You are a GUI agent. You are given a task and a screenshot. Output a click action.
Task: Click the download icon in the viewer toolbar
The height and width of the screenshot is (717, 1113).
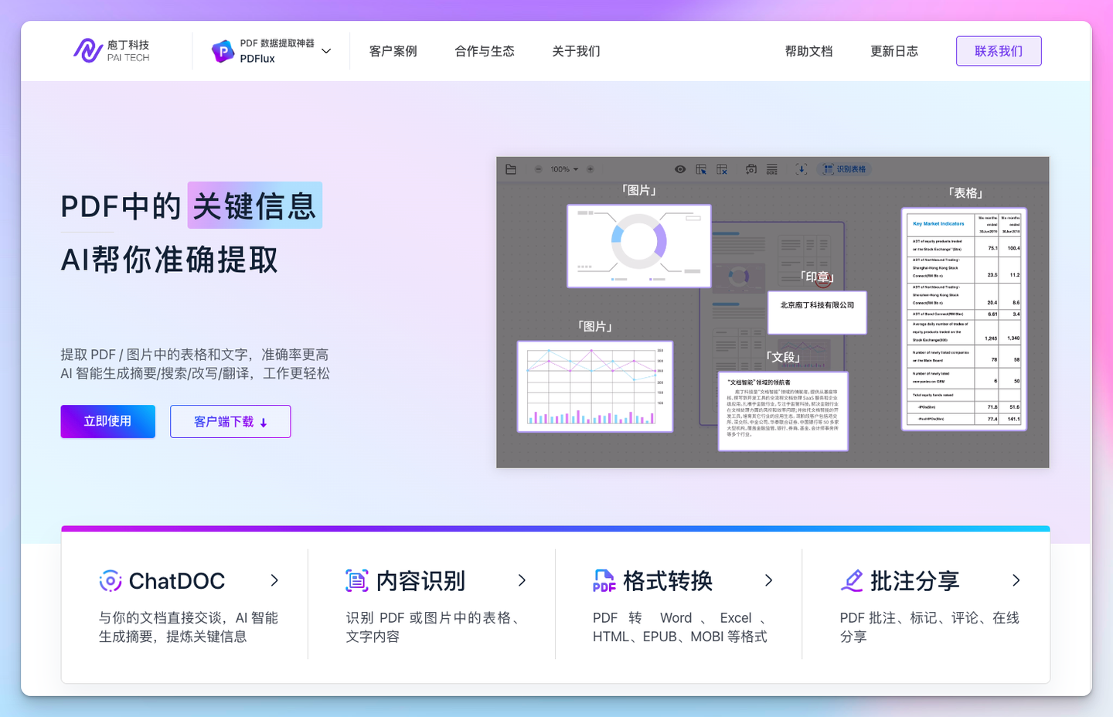click(x=802, y=168)
